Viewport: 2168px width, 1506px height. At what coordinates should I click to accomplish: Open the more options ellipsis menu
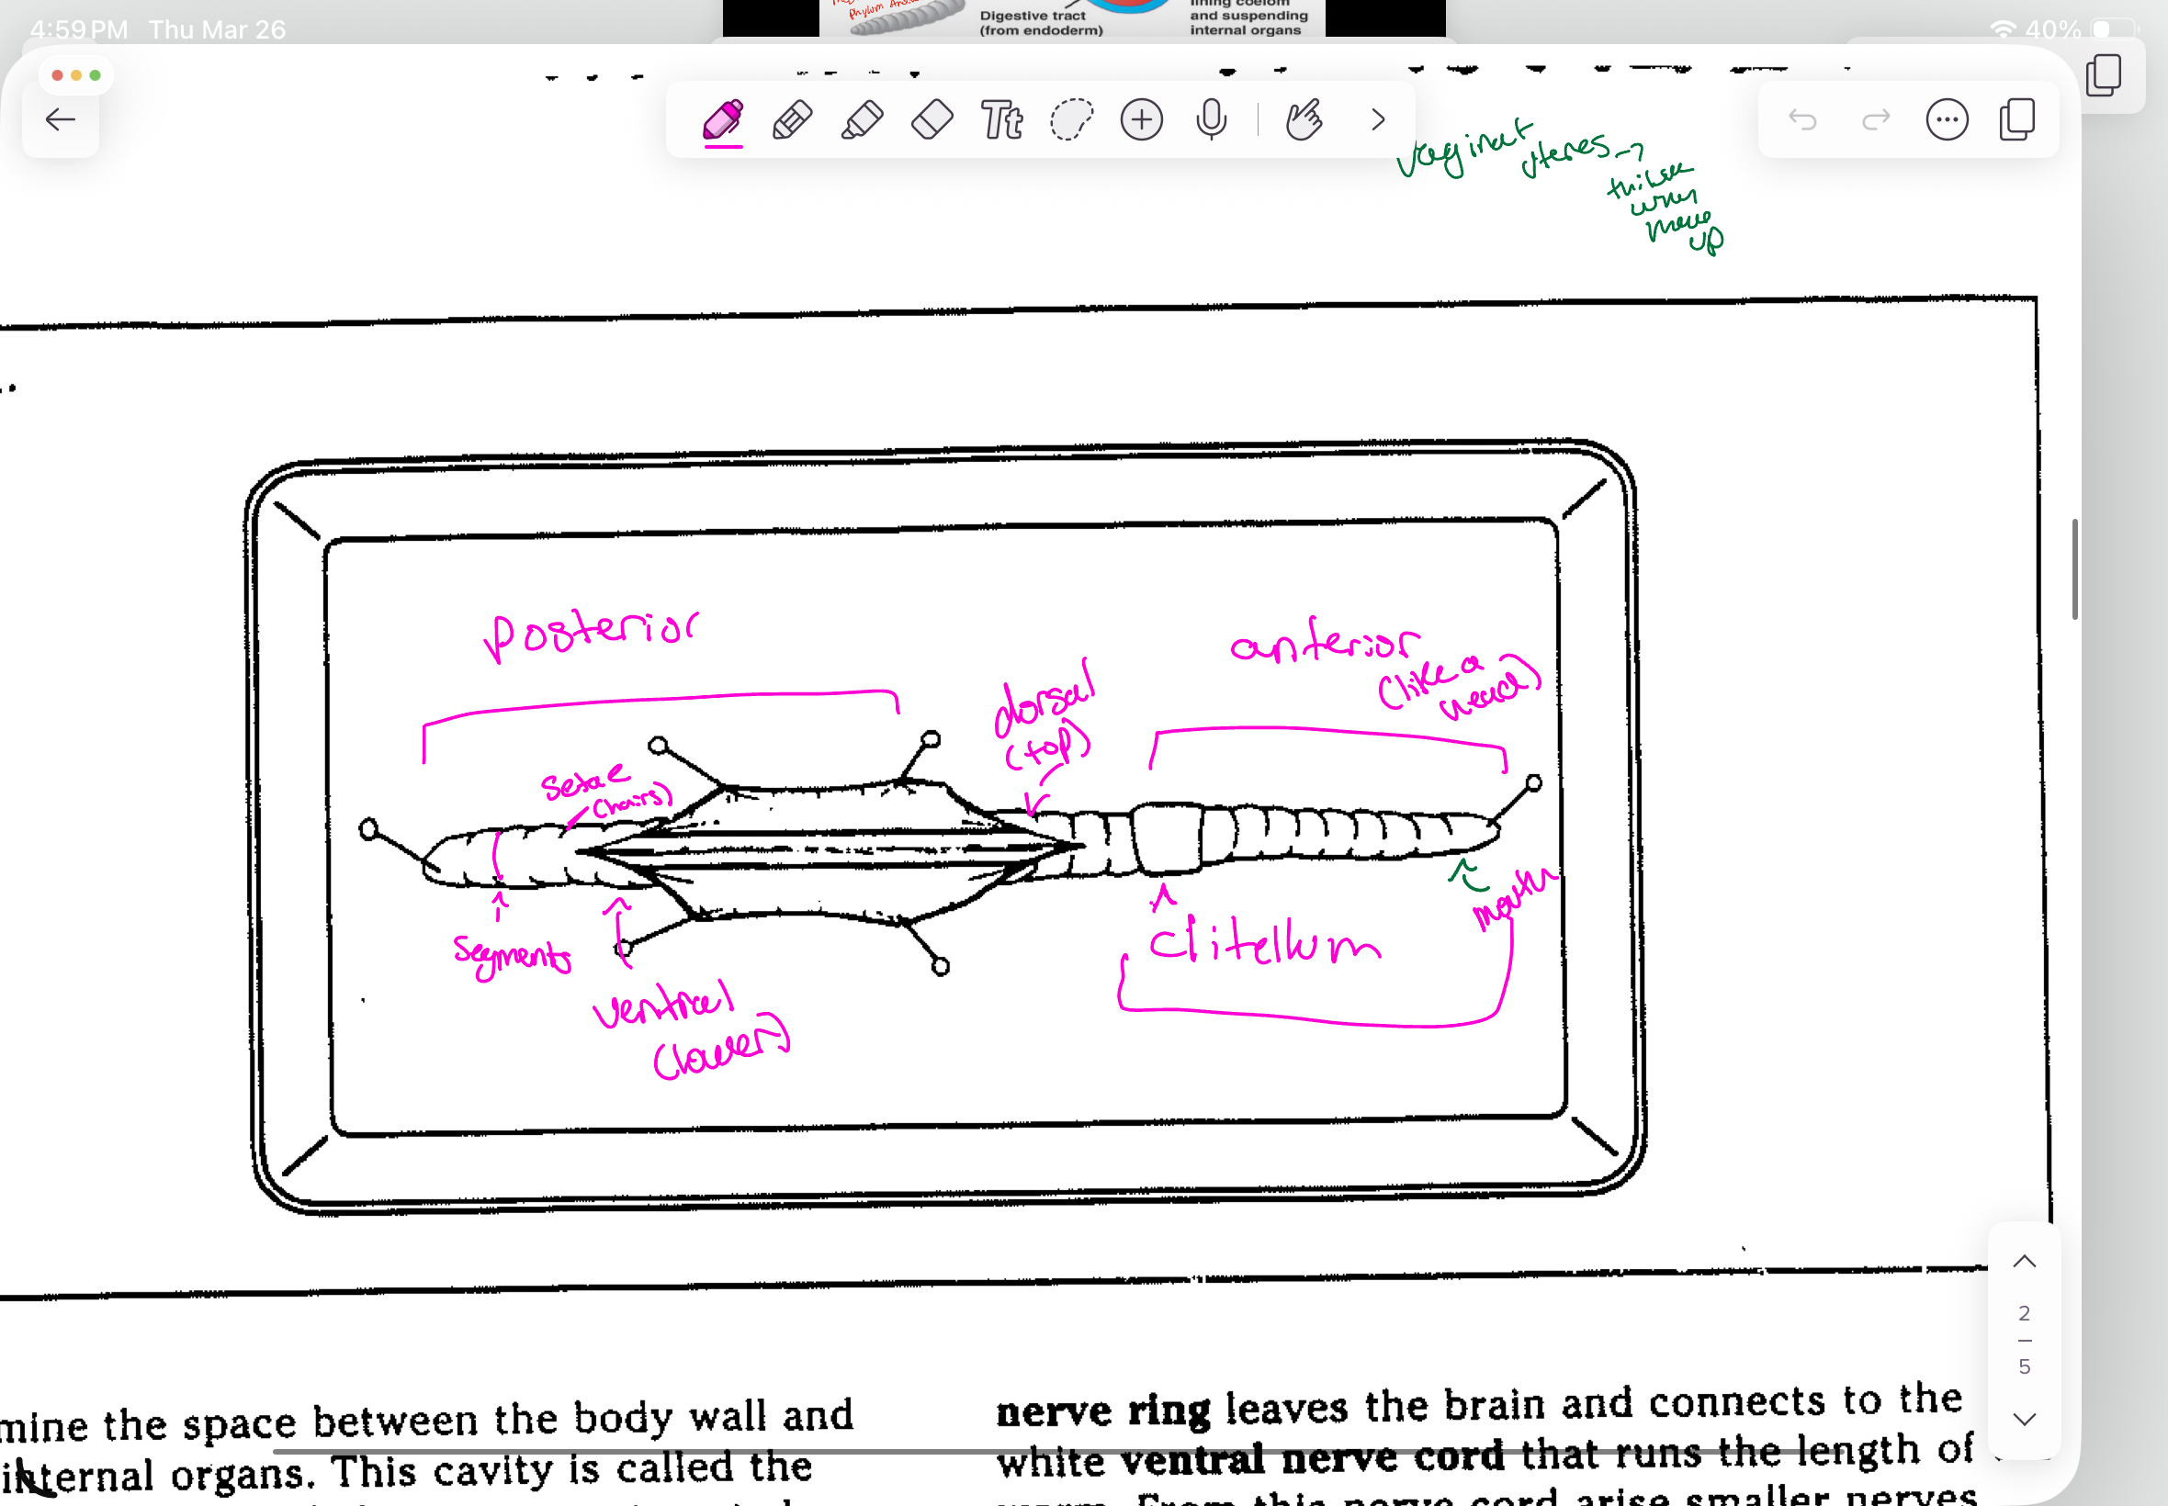(x=1947, y=120)
